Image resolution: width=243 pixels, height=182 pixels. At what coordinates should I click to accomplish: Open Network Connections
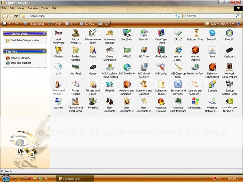pyautogui.click(x=212, y=71)
